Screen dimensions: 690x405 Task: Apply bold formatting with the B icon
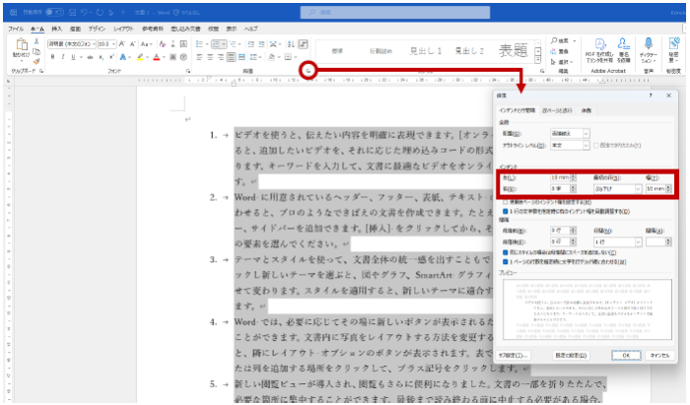coord(50,58)
